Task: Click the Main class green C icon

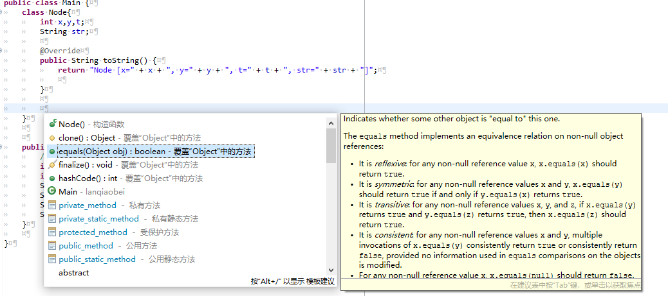Action: pos(52,191)
